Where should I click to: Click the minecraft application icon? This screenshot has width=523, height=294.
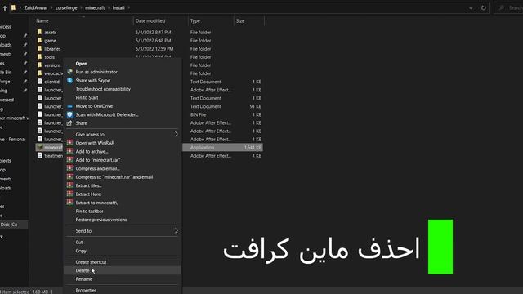pos(40,147)
